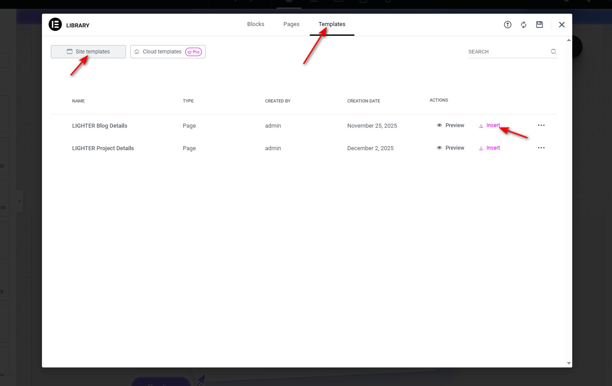Viewport: 612px width, 386px height.
Task: Click the upload template icon
Action: click(508, 25)
